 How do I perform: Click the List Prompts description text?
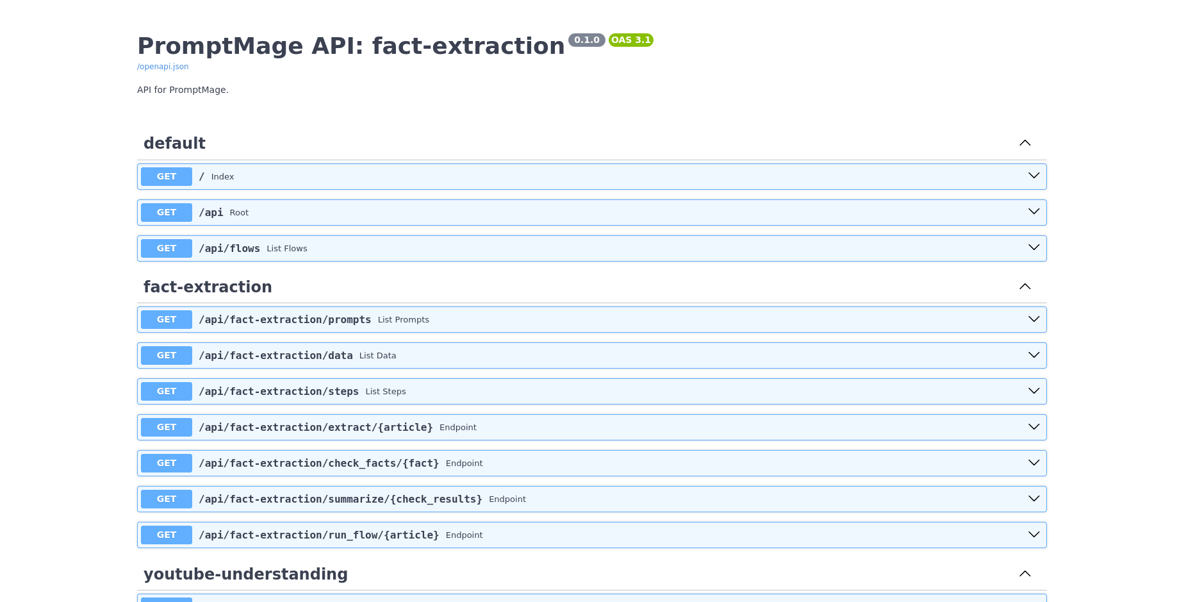(x=404, y=320)
